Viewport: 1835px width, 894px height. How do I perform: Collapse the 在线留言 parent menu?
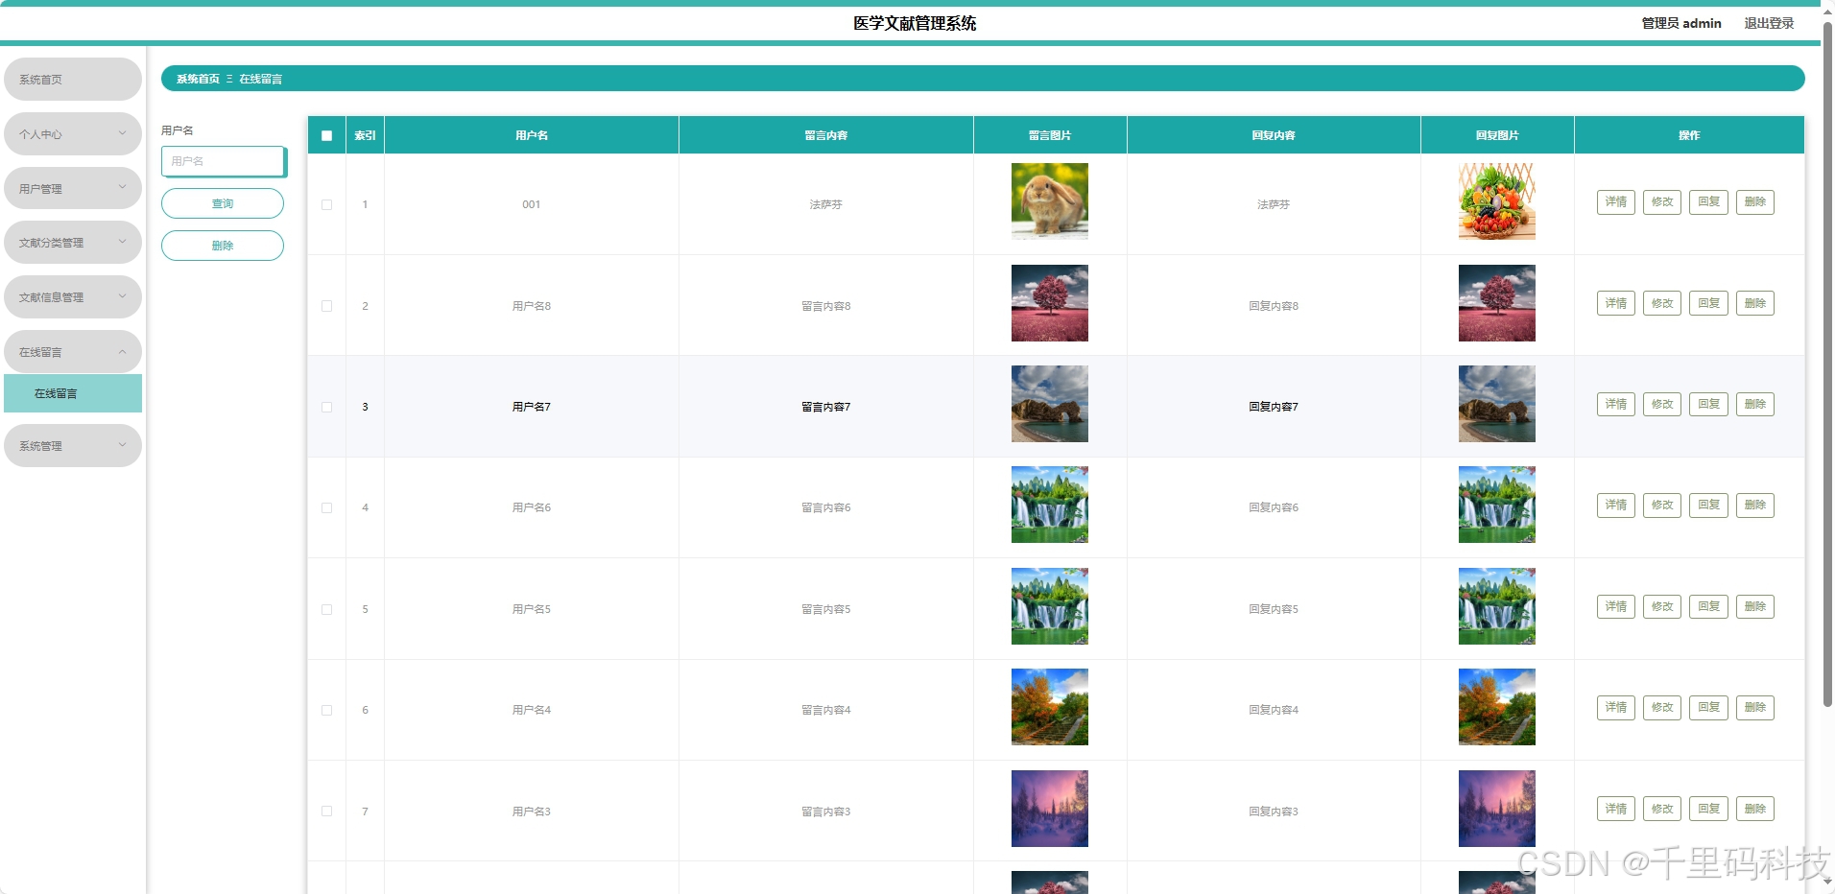click(73, 352)
